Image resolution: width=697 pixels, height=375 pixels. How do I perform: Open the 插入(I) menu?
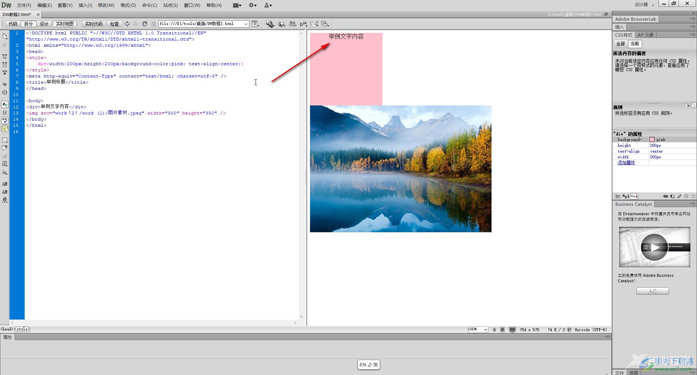85,5
